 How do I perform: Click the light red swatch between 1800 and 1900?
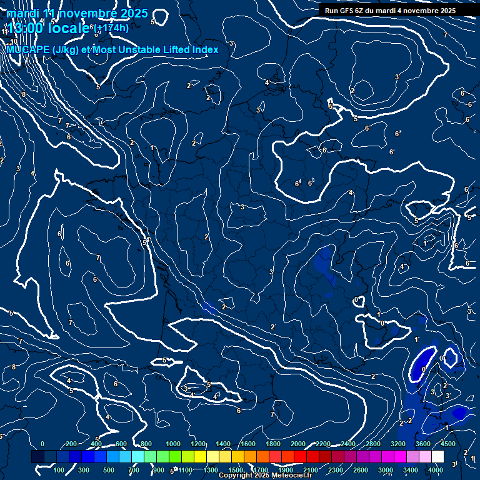tap(276, 456)
